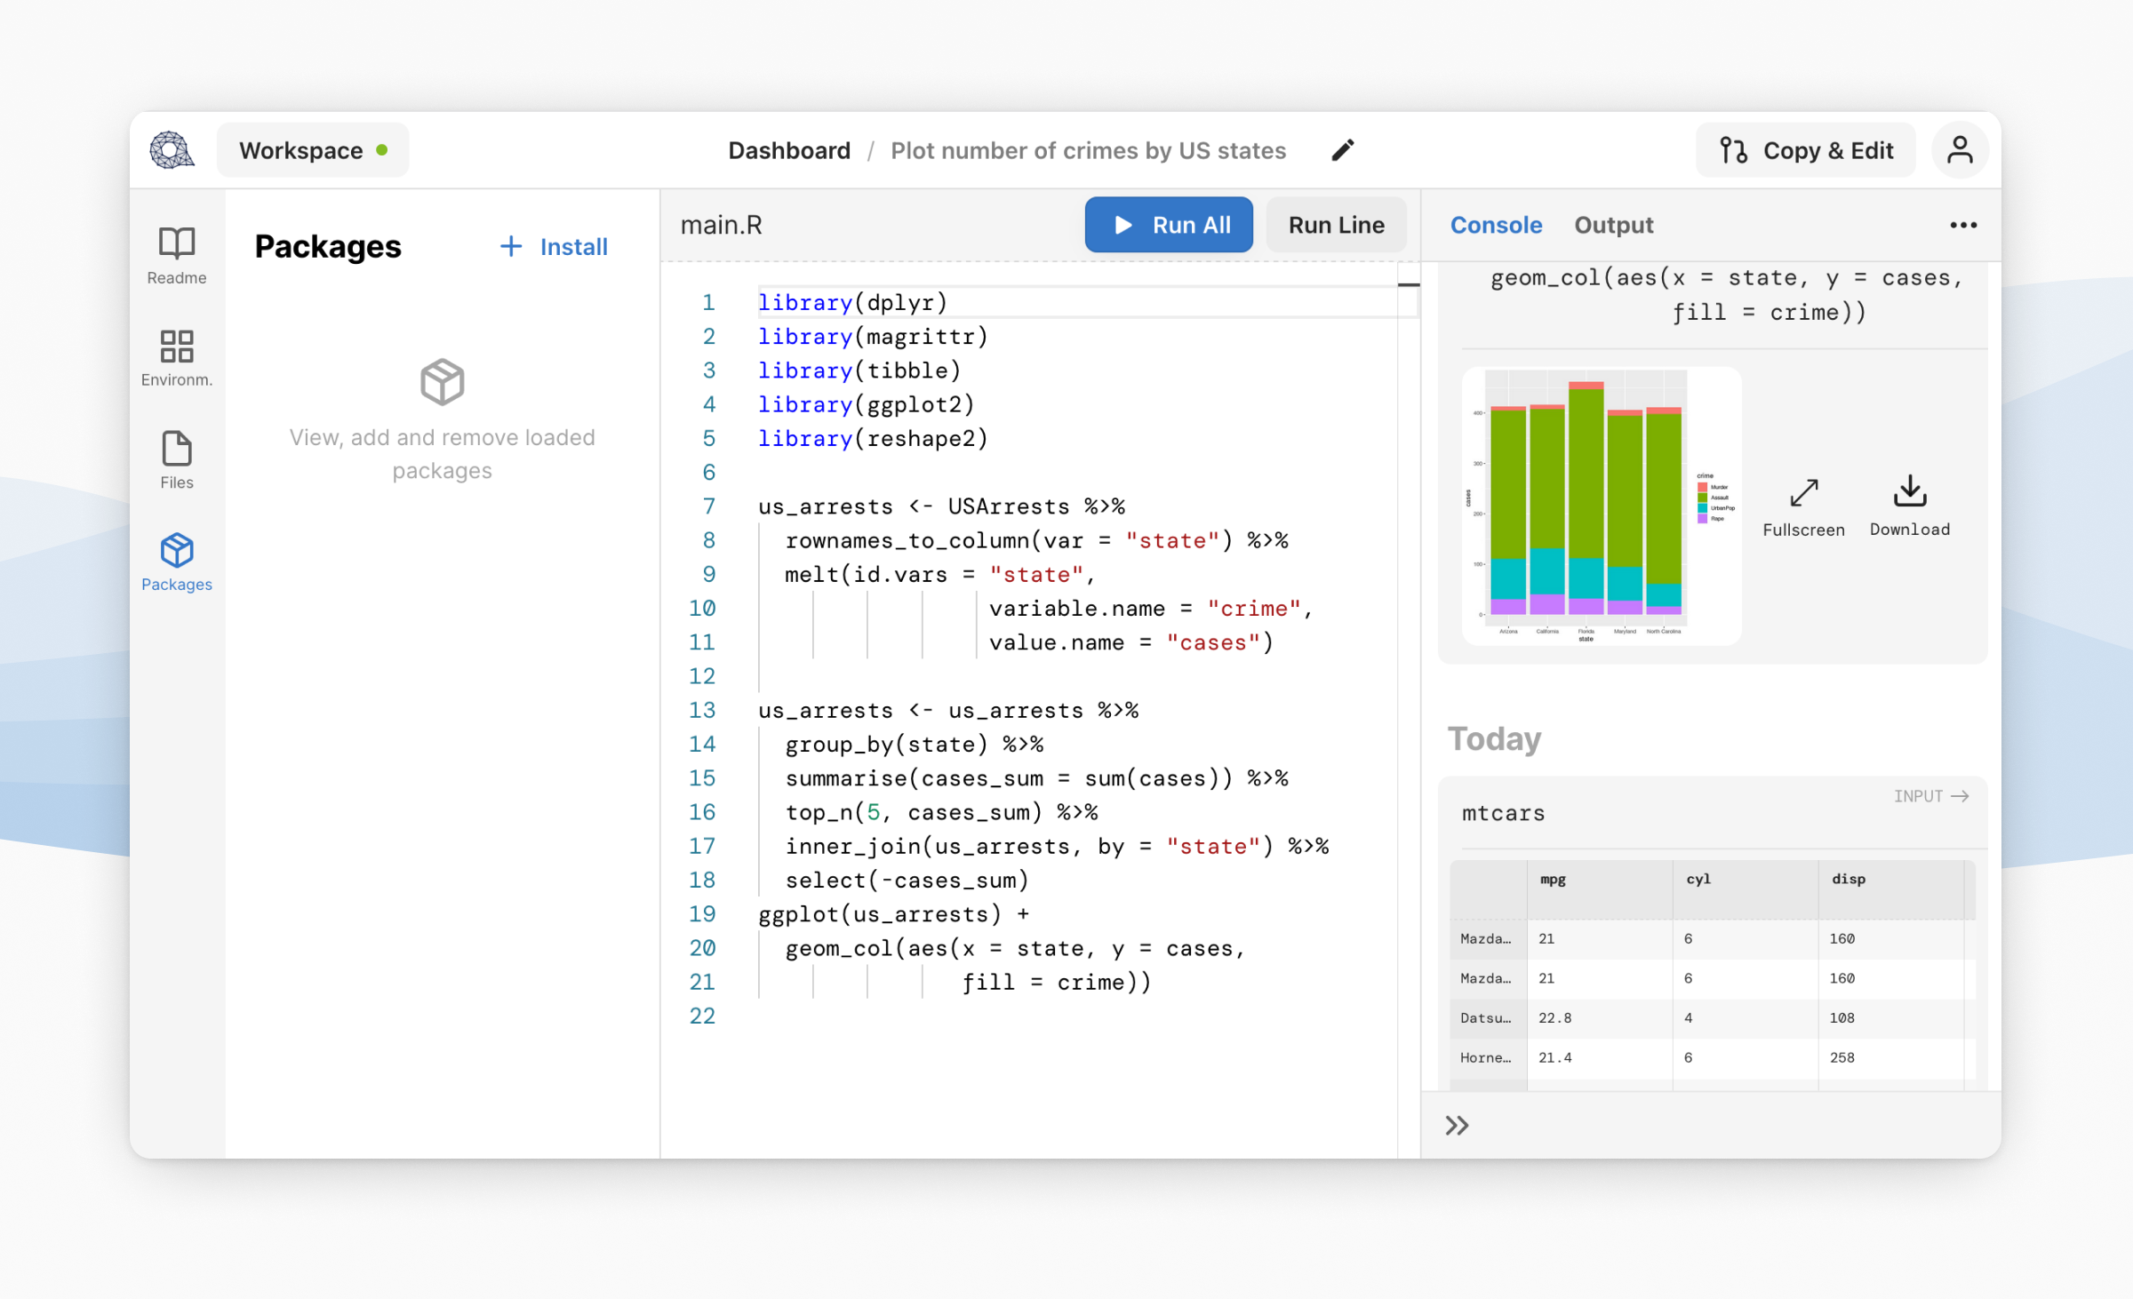Screen dimensions: 2133x1299
Task: Click the fill = crime)) line in editor
Action: [x=1056, y=982]
